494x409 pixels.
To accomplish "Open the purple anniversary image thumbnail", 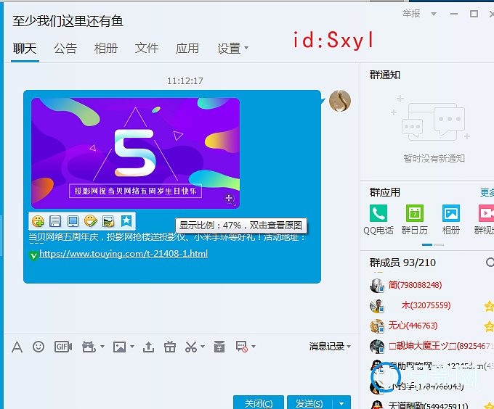I will pos(135,153).
